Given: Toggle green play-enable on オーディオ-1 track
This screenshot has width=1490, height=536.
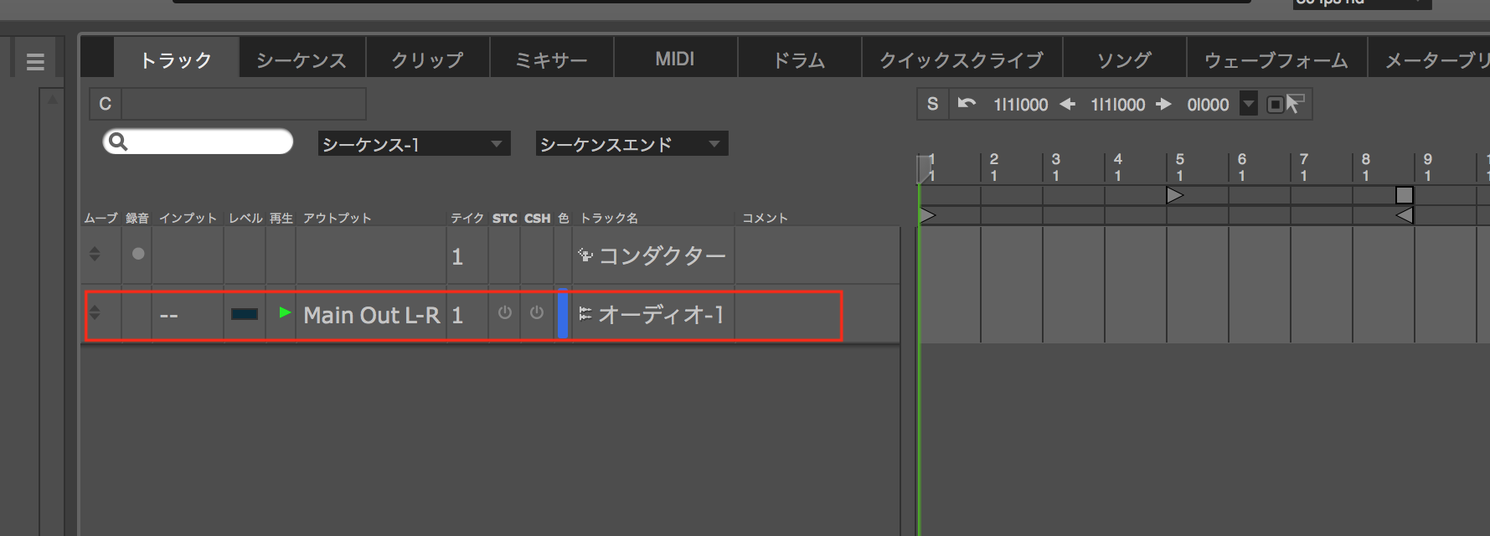Looking at the screenshot, I should [x=285, y=312].
